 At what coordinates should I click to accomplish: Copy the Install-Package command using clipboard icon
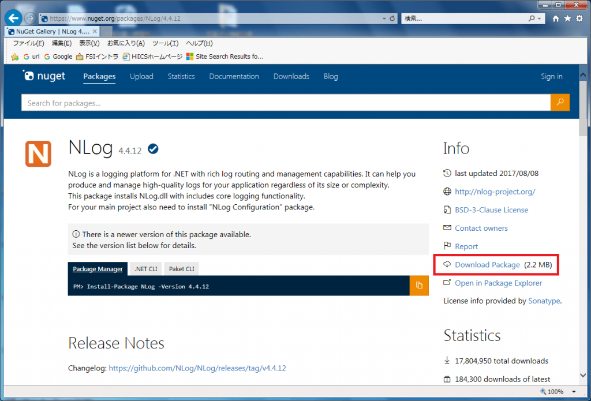point(419,286)
